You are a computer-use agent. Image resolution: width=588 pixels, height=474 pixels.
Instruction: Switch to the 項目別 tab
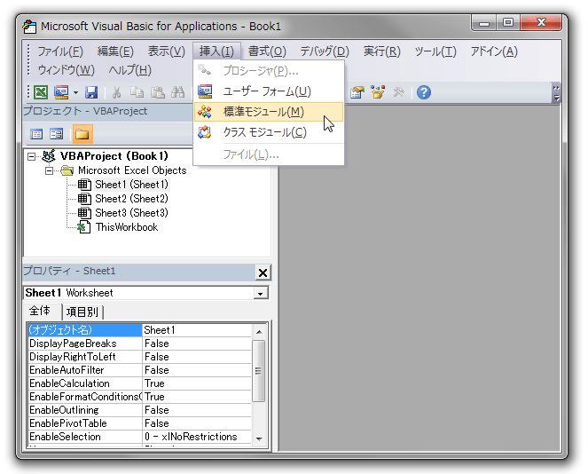[82, 312]
